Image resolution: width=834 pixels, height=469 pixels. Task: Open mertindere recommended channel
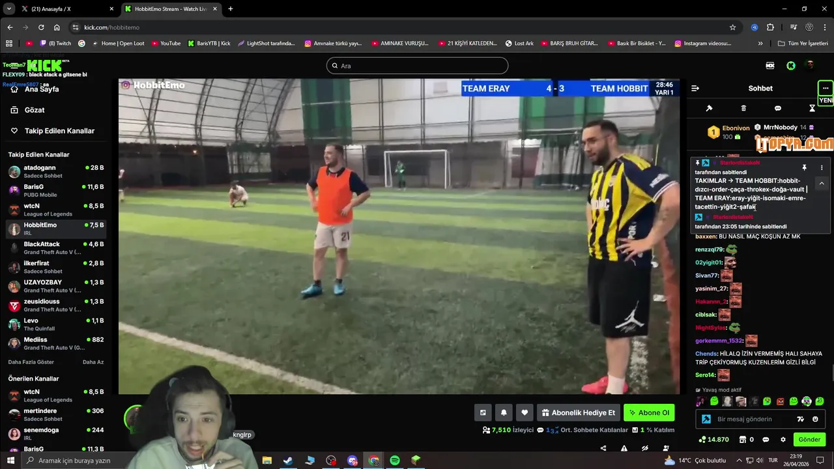55,415
